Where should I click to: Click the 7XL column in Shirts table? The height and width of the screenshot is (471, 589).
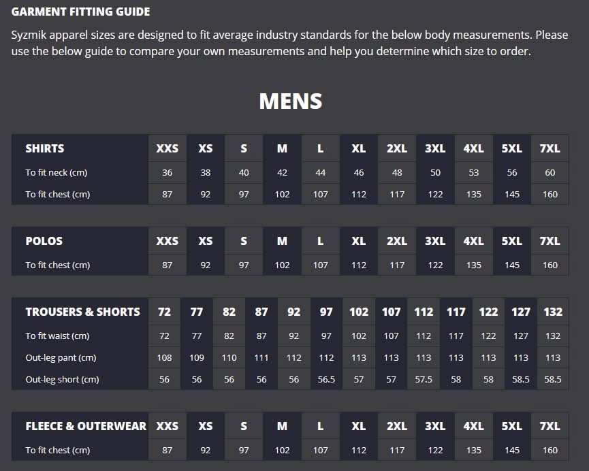(x=550, y=148)
